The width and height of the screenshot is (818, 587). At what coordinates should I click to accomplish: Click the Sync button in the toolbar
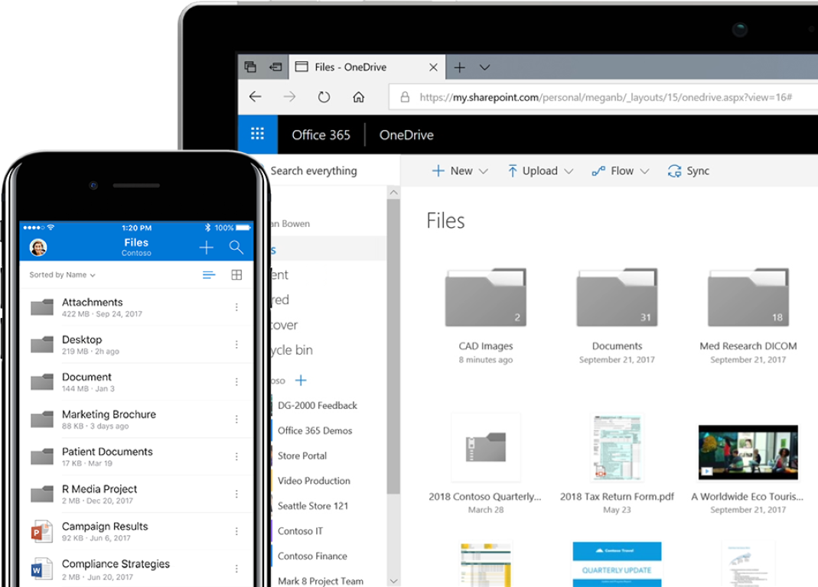click(x=689, y=171)
